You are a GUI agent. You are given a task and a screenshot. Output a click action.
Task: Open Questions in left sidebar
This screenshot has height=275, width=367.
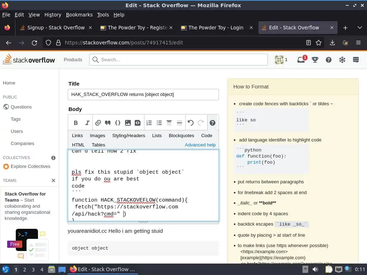[x=21, y=107]
